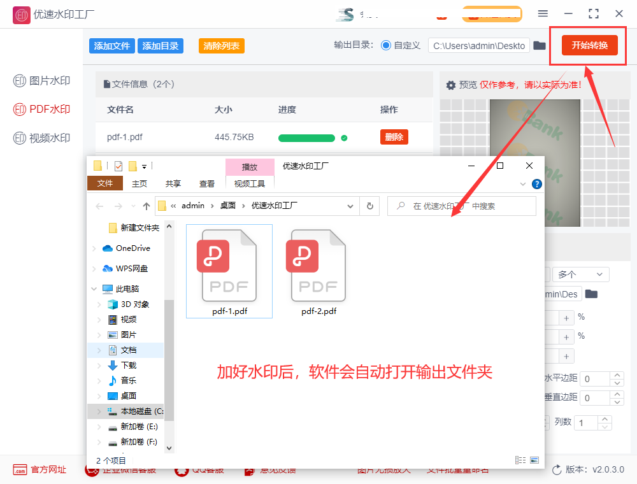
Task: Select PDF水印 in the sidebar
Action: [x=41, y=110]
